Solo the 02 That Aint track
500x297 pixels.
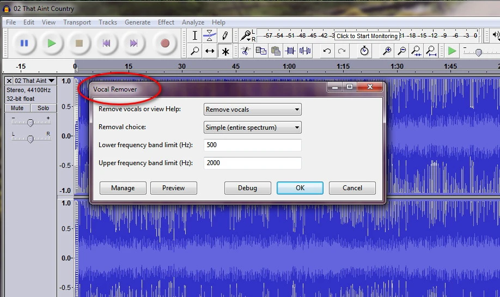click(x=44, y=108)
